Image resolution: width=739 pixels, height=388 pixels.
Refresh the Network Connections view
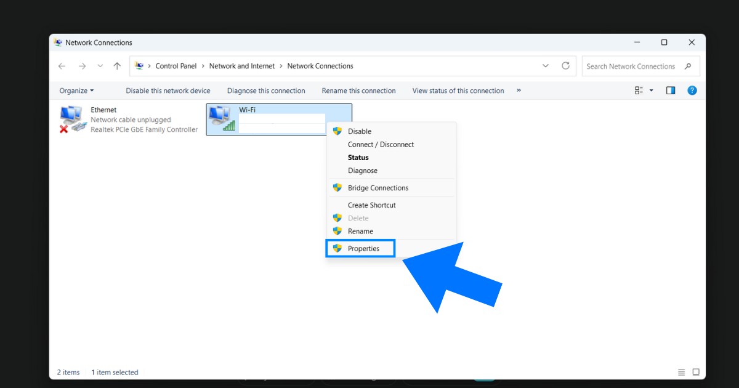coord(565,66)
